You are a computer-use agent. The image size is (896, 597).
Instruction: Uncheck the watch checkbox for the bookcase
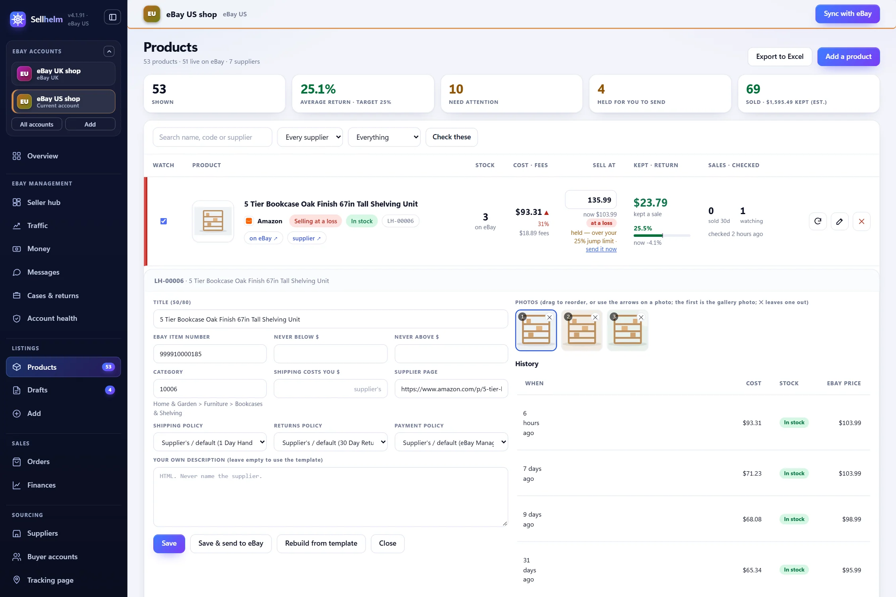click(164, 221)
